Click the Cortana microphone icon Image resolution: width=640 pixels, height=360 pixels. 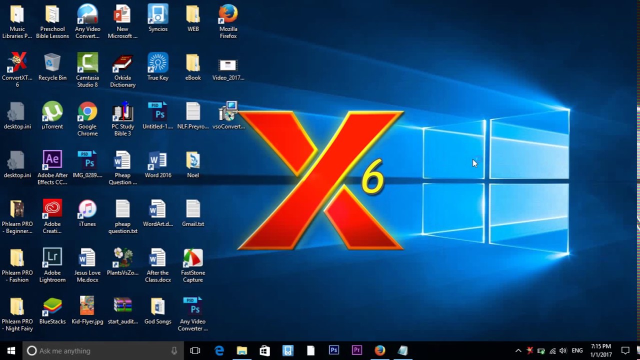click(174, 350)
